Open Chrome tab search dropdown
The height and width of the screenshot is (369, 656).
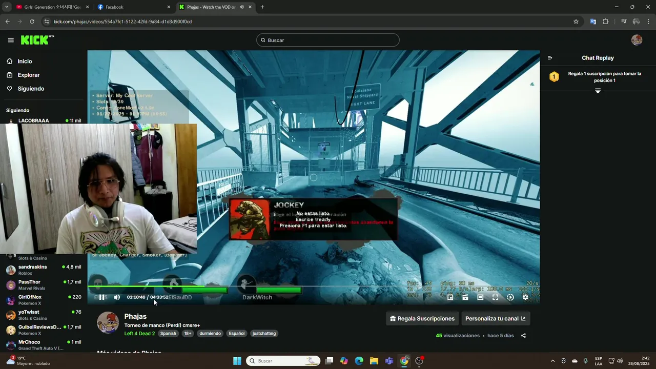tap(7, 7)
